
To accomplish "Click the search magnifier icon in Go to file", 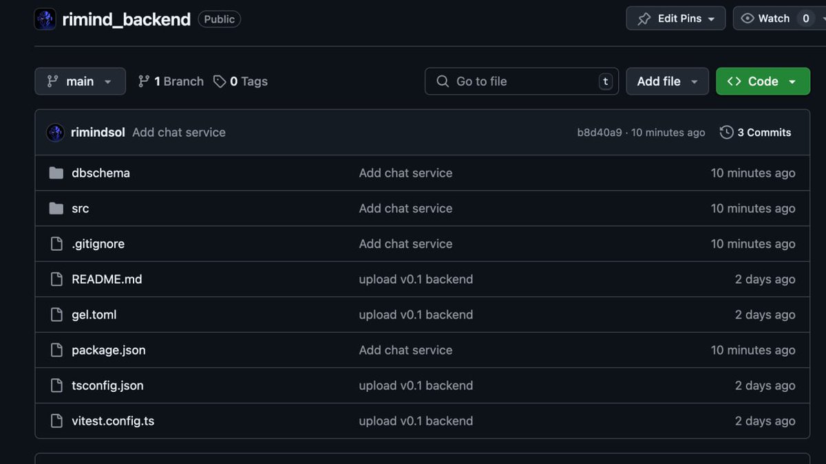I will pos(443,81).
